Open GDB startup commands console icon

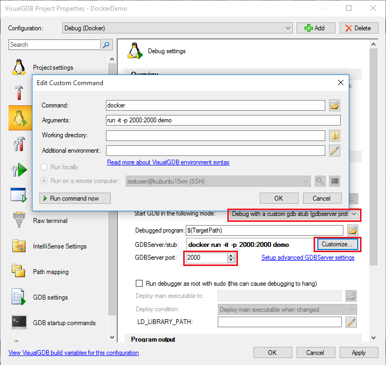point(19,322)
